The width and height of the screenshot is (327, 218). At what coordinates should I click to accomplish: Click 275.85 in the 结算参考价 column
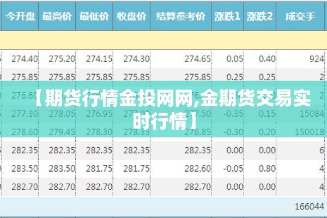tap(197, 77)
